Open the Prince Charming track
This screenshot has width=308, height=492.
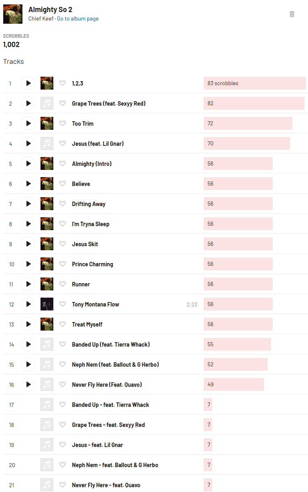pos(93,264)
